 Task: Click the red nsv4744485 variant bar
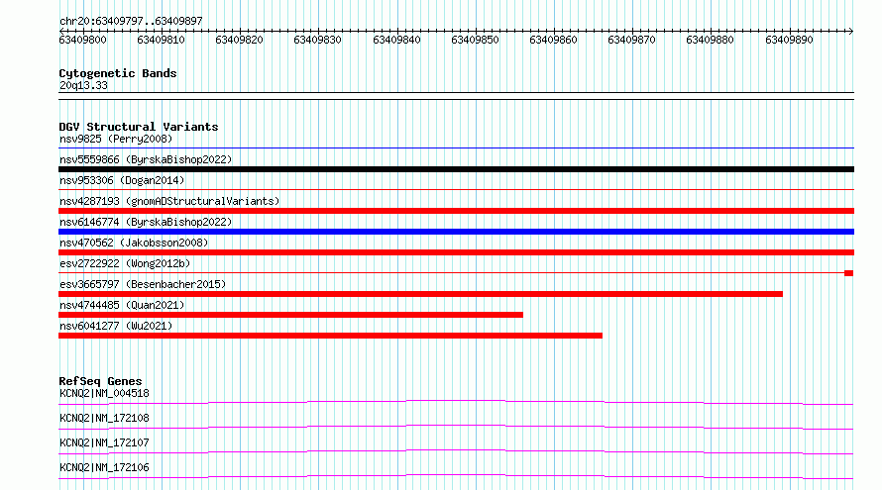tap(290, 315)
